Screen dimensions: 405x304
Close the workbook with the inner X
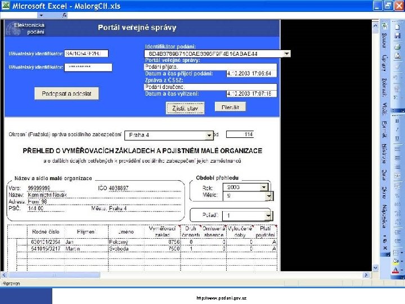coord(385,248)
